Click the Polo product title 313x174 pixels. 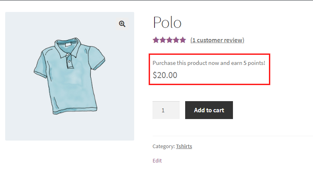pyautogui.click(x=167, y=22)
